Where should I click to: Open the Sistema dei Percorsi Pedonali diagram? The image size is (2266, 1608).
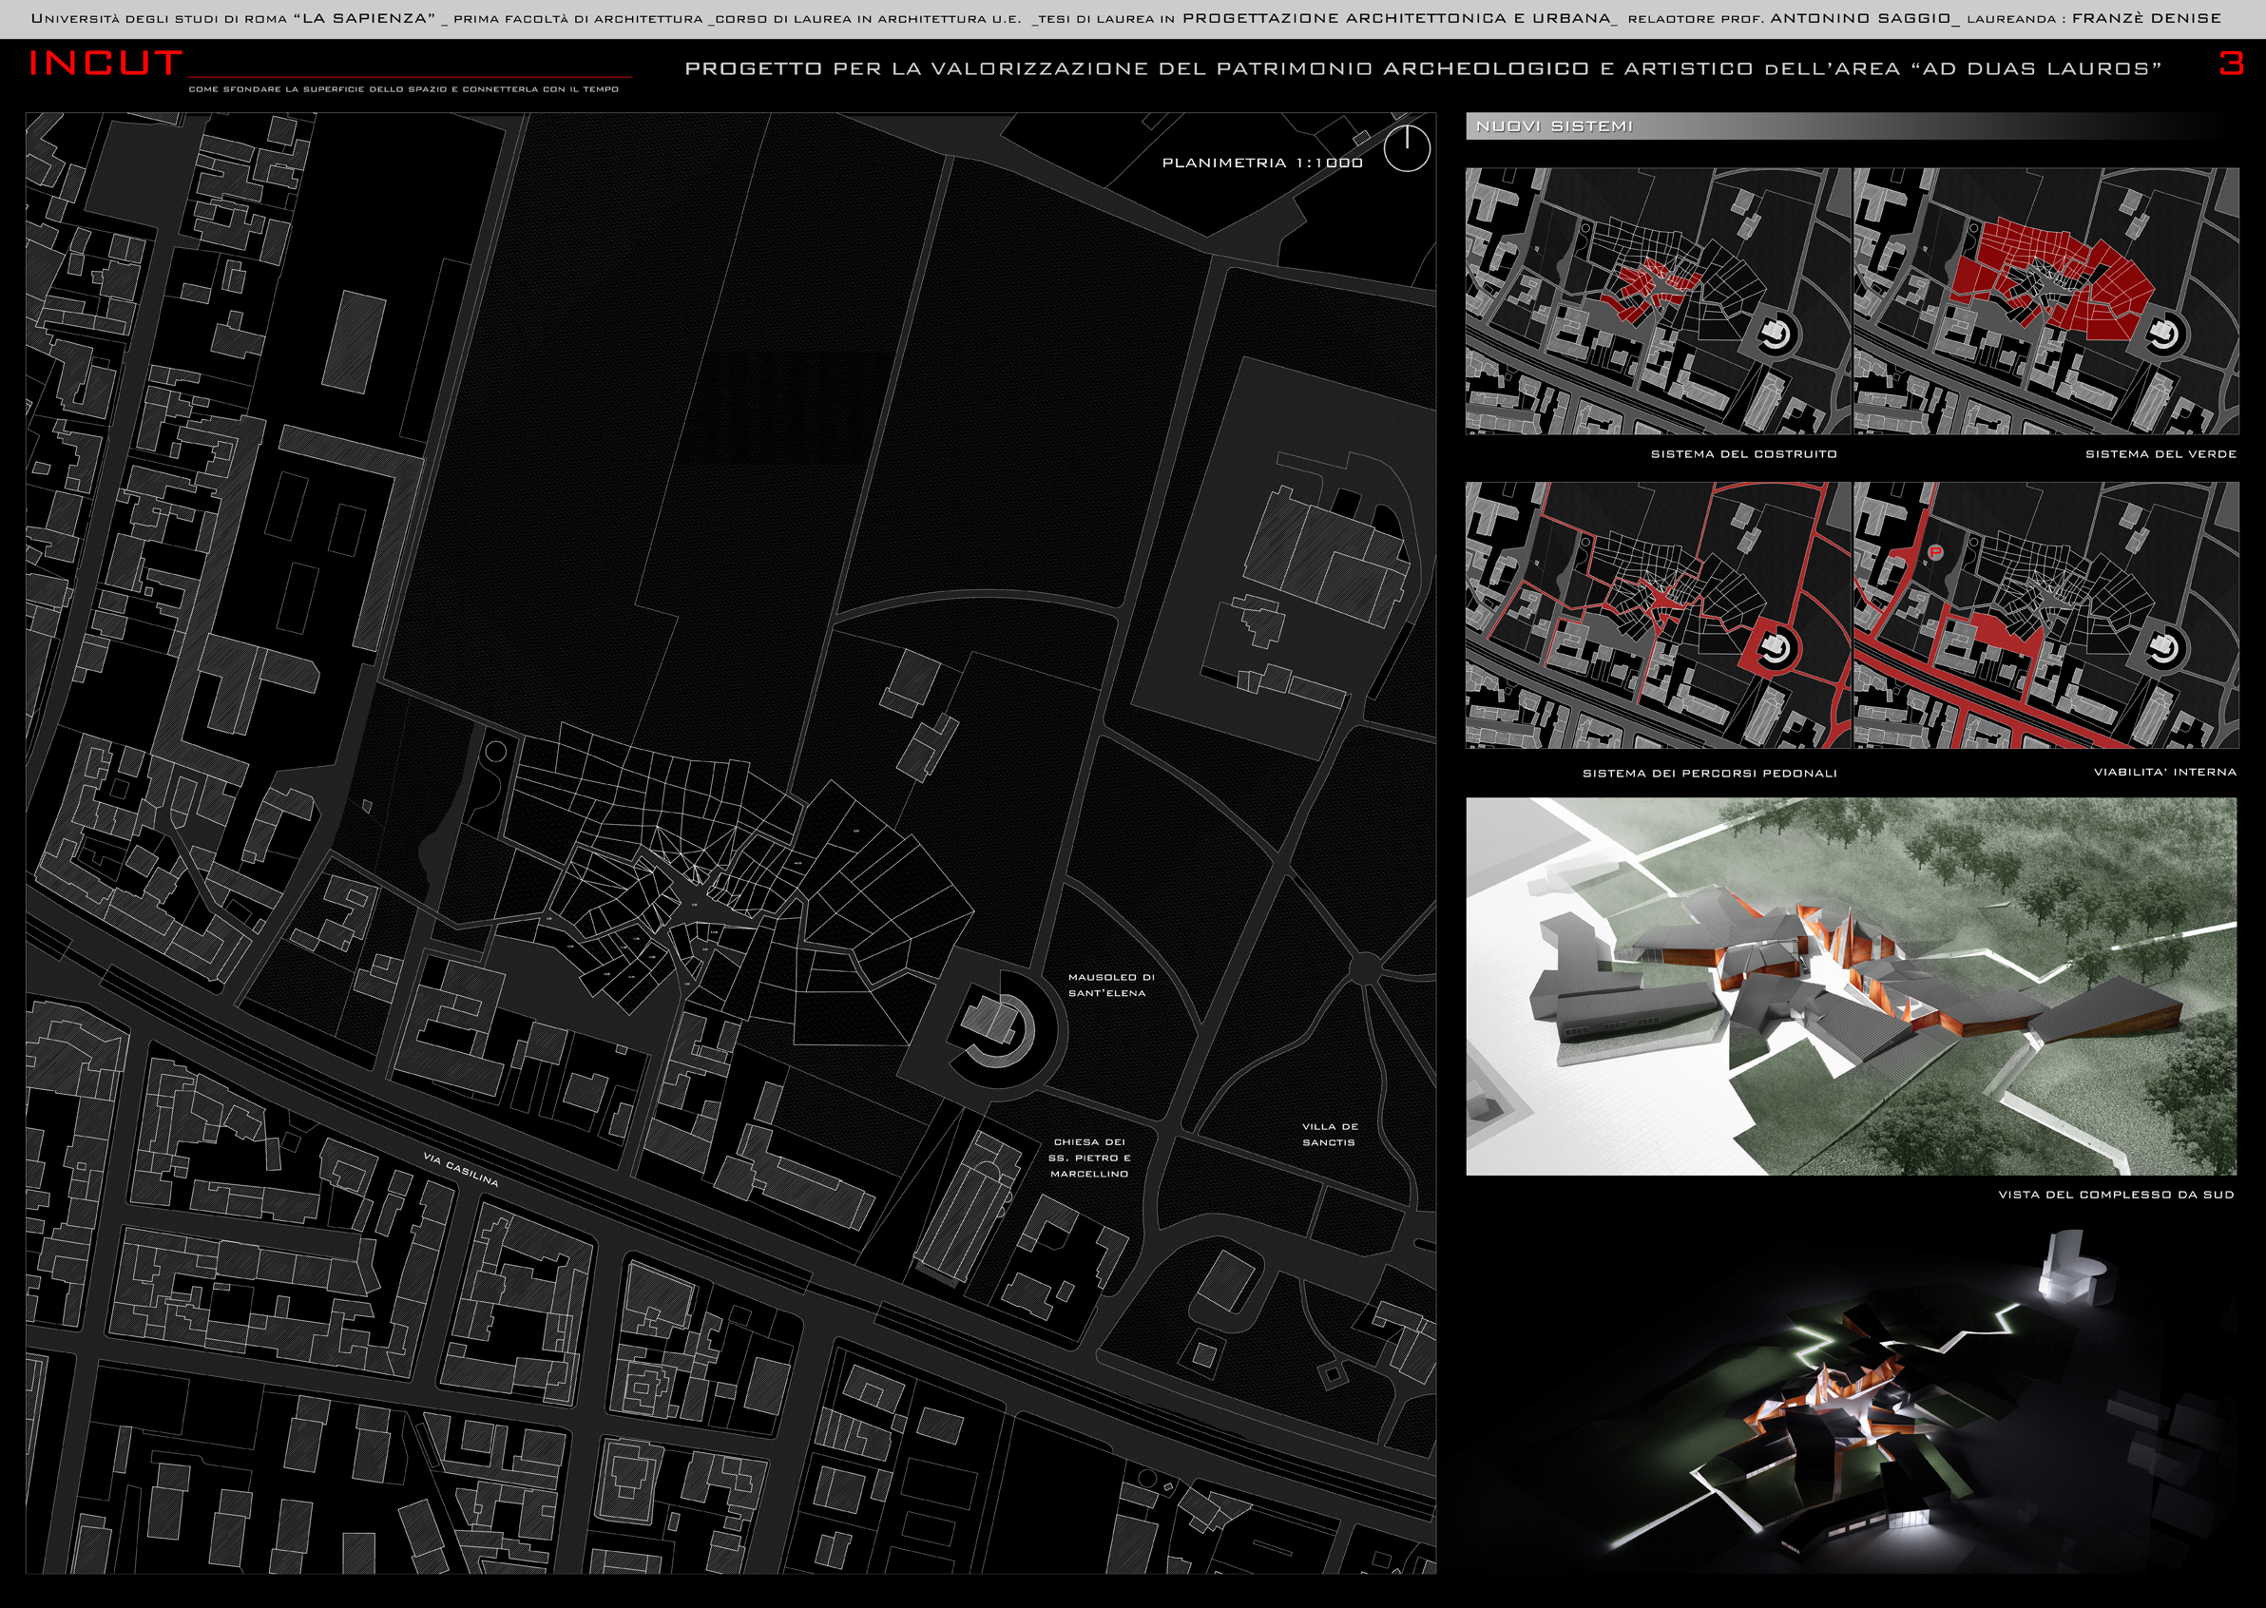click(1658, 615)
